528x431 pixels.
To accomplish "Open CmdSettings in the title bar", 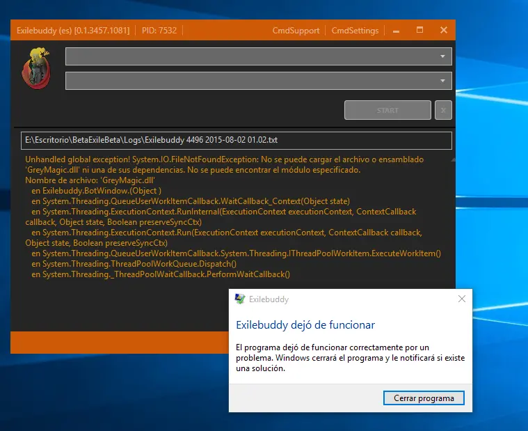I will pyautogui.click(x=355, y=31).
